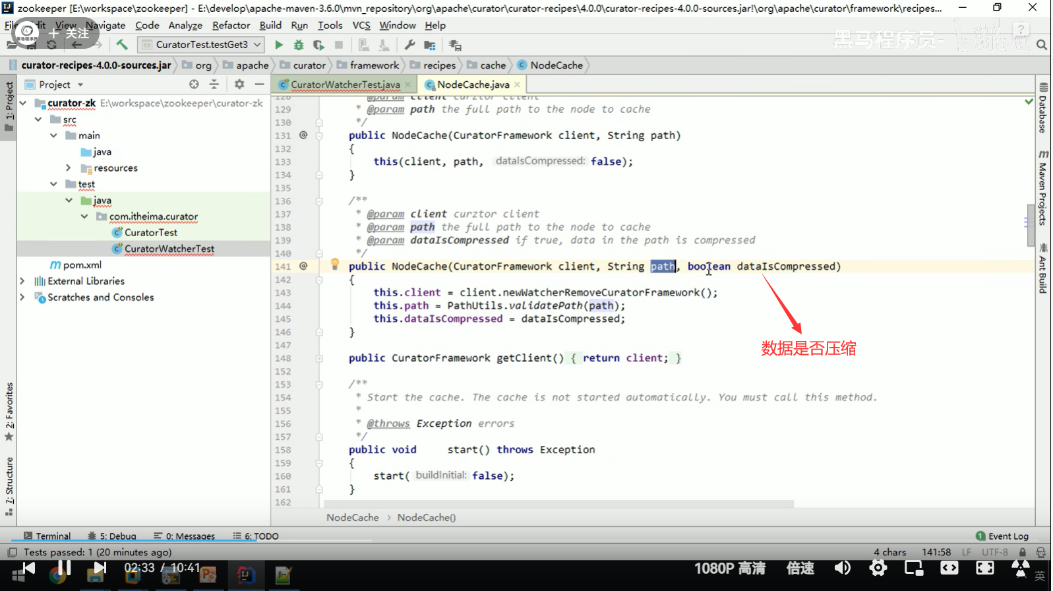Open the Event Log

point(1002,536)
